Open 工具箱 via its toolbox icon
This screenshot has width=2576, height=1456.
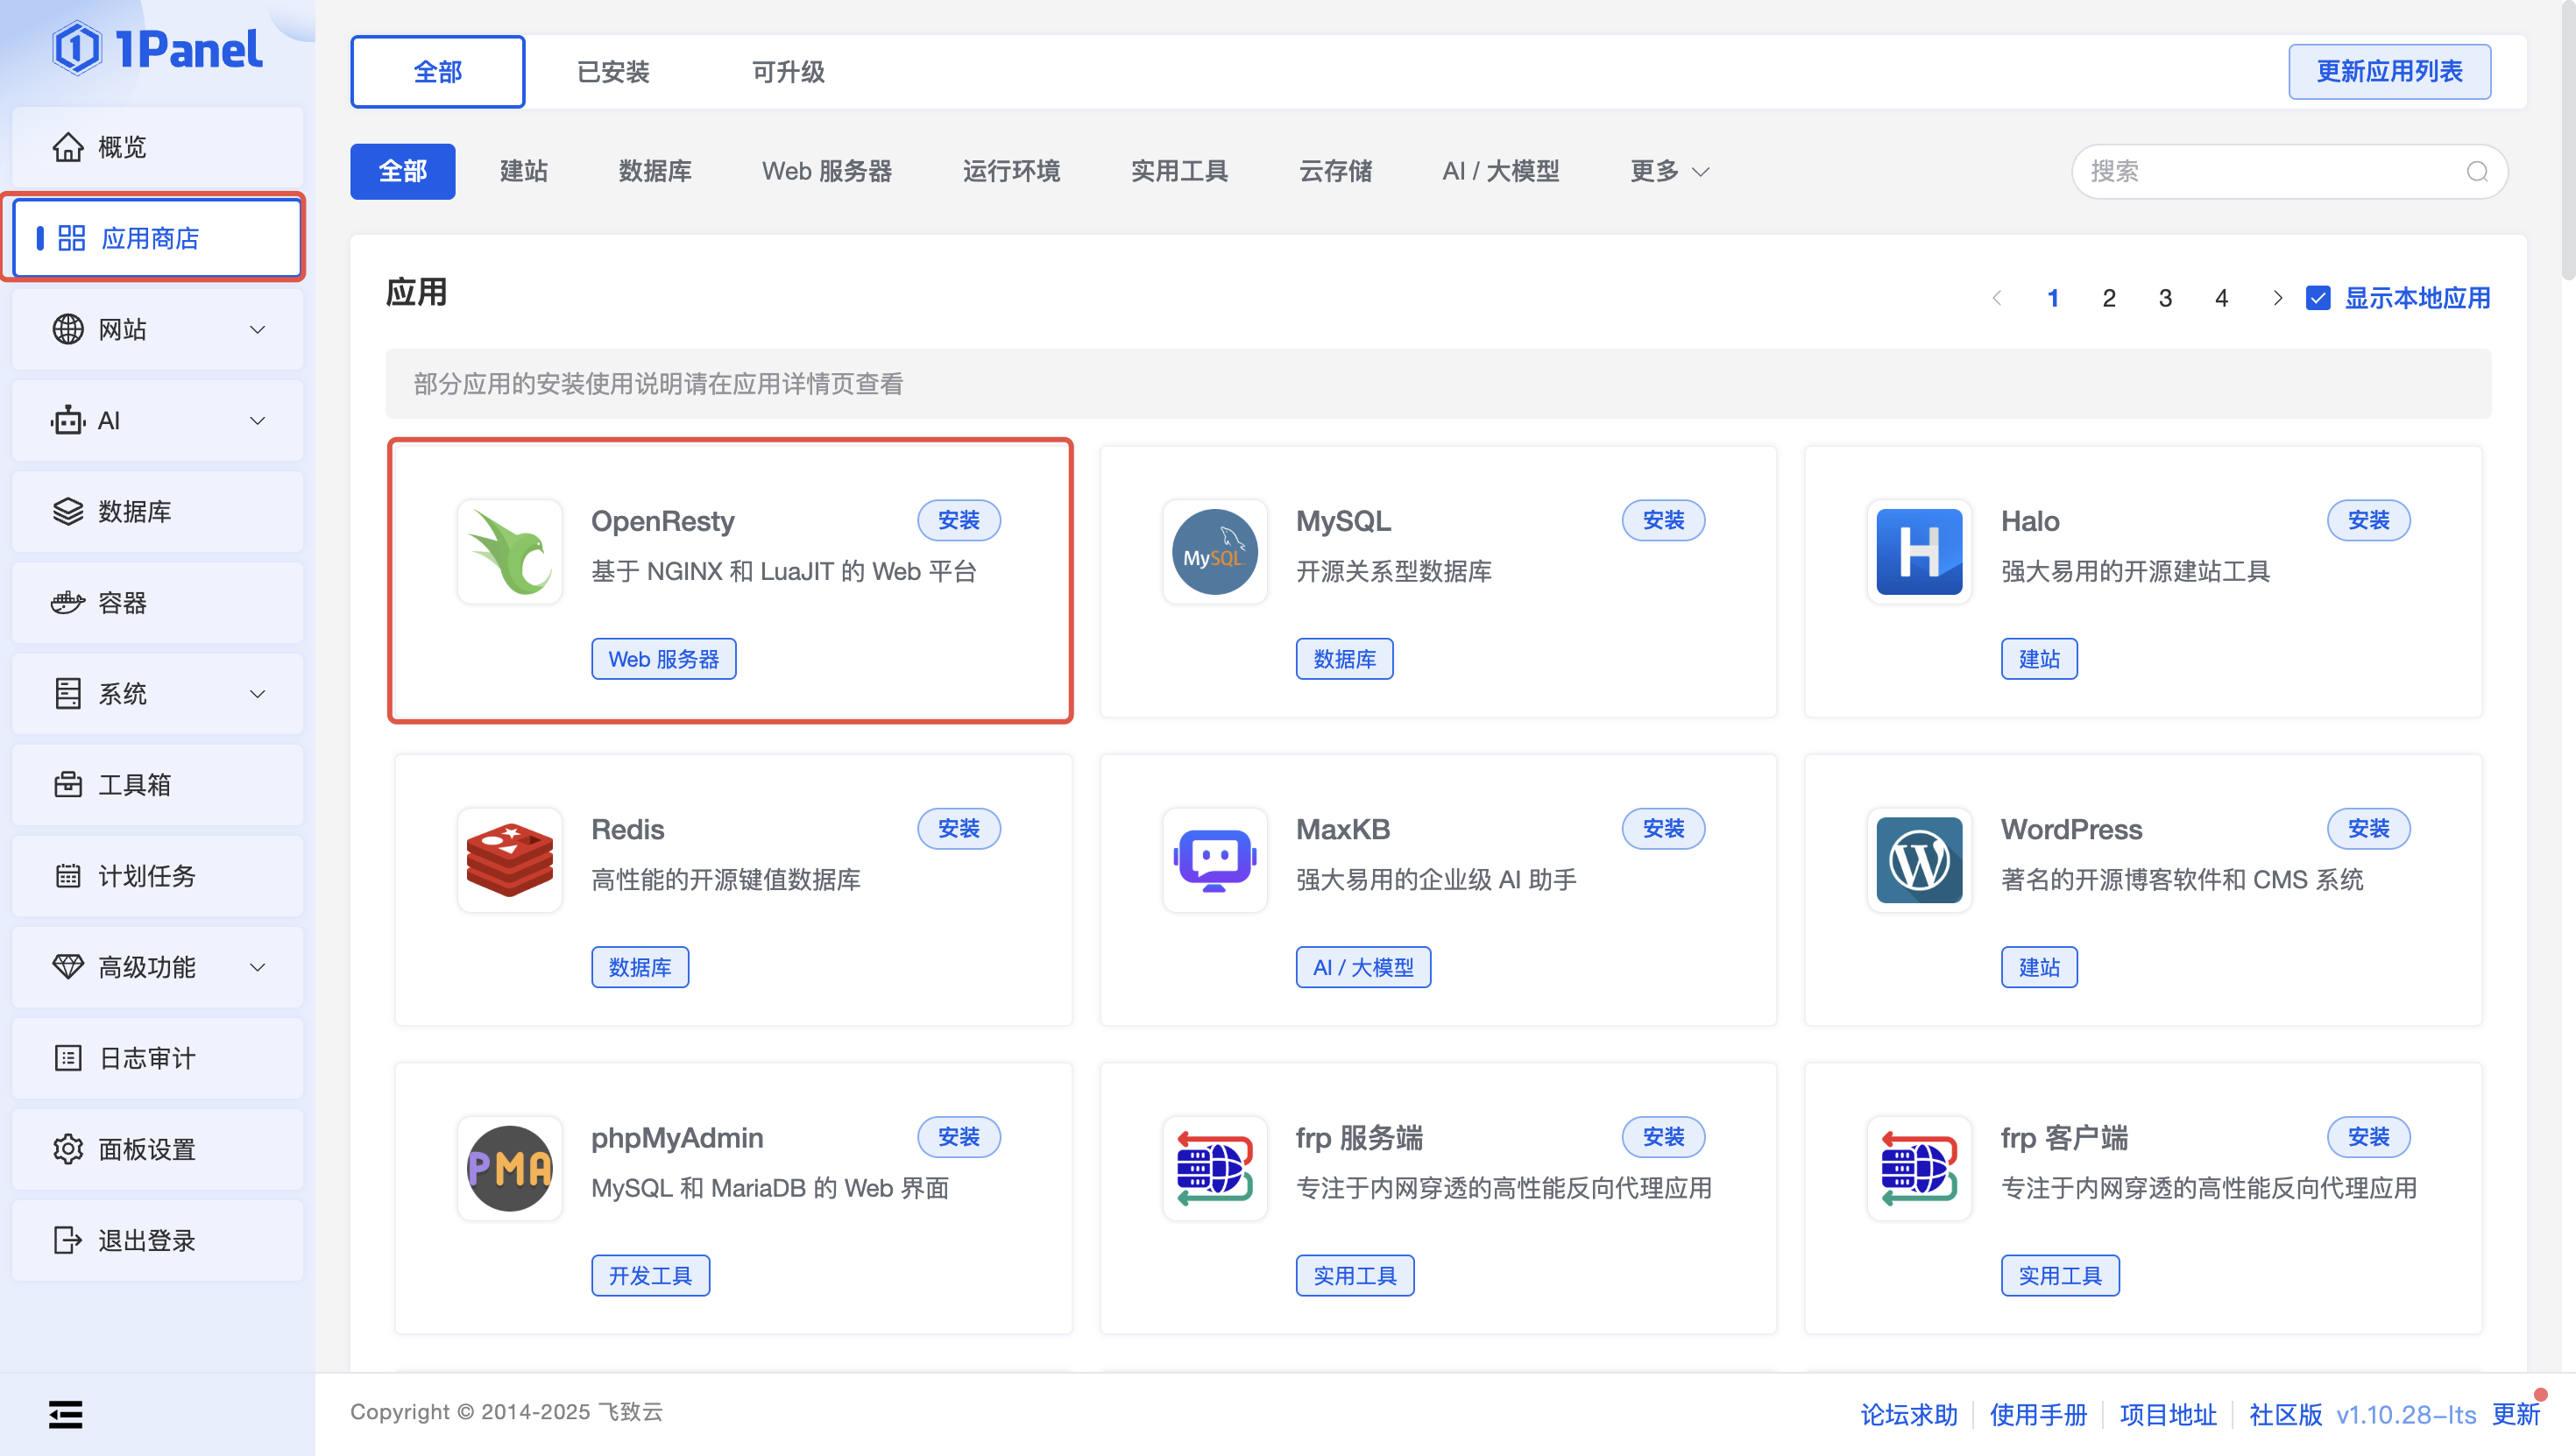[68, 784]
